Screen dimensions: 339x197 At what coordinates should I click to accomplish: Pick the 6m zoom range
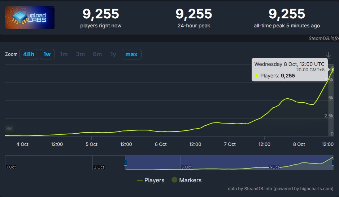[x=97, y=54]
